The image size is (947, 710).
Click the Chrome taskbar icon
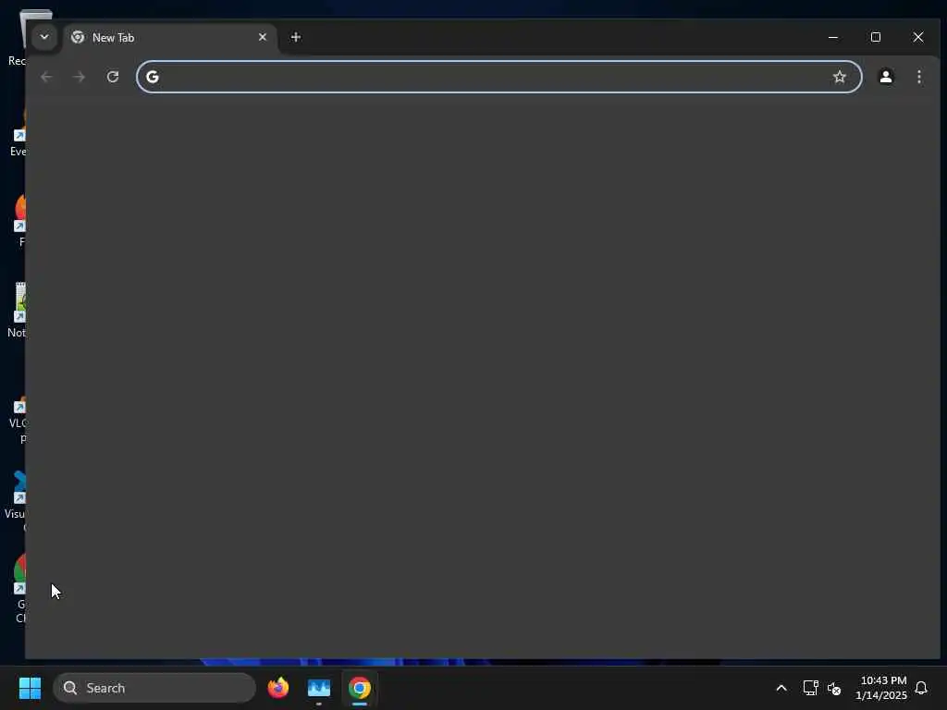[360, 688]
